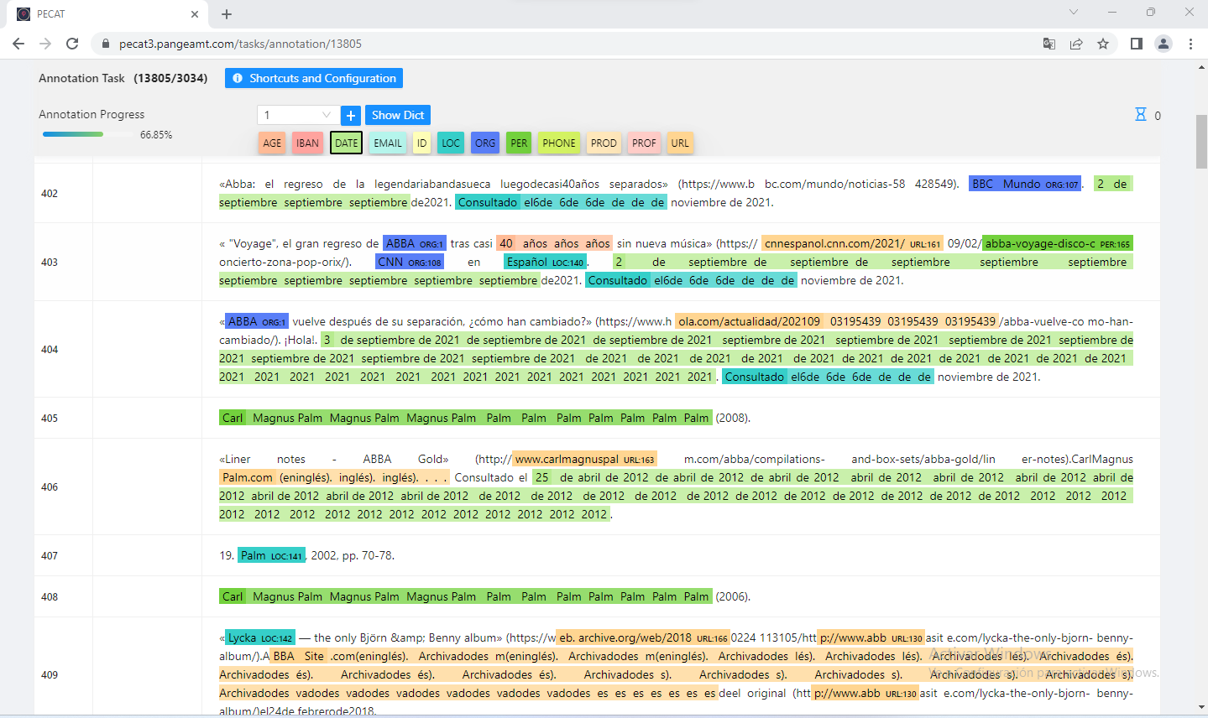Select the PROF label tag

(644, 143)
